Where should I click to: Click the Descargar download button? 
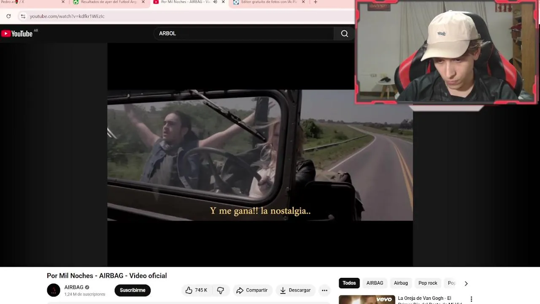click(295, 290)
